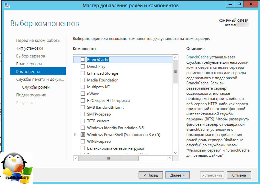Open the Подтверждение step in sidebar
Viewport: 260px width, 184px height.
pyautogui.click(x=31, y=95)
